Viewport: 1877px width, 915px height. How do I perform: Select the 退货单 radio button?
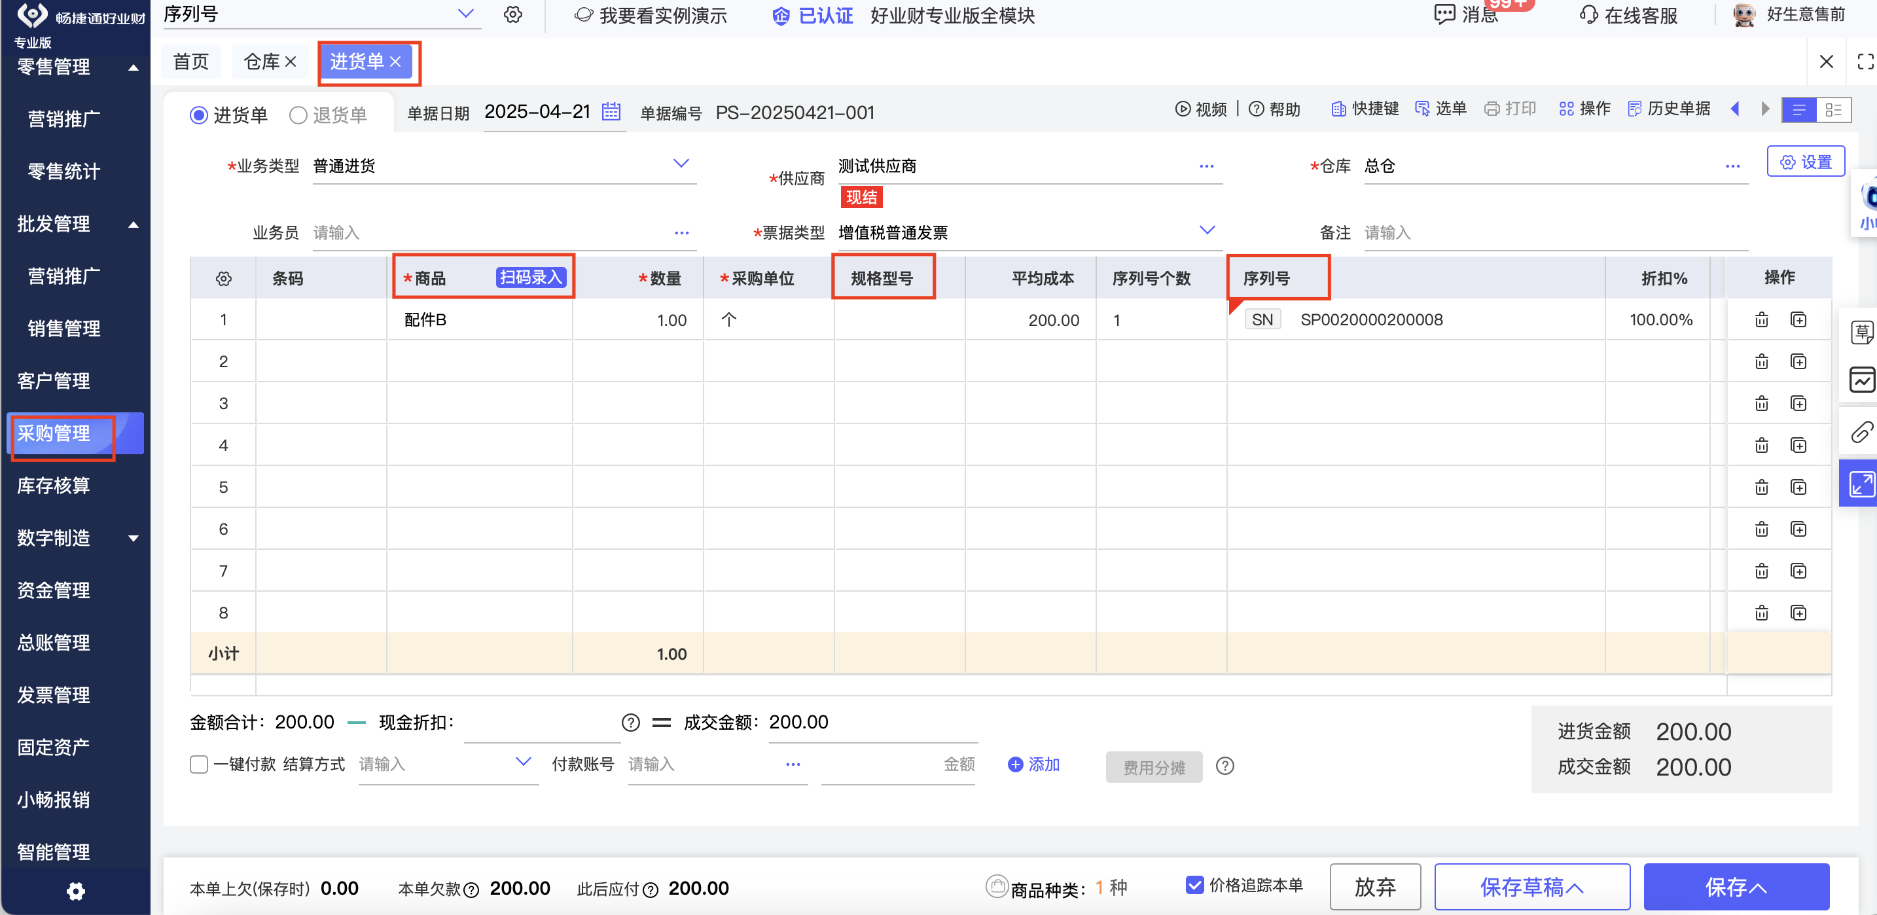point(298,115)
